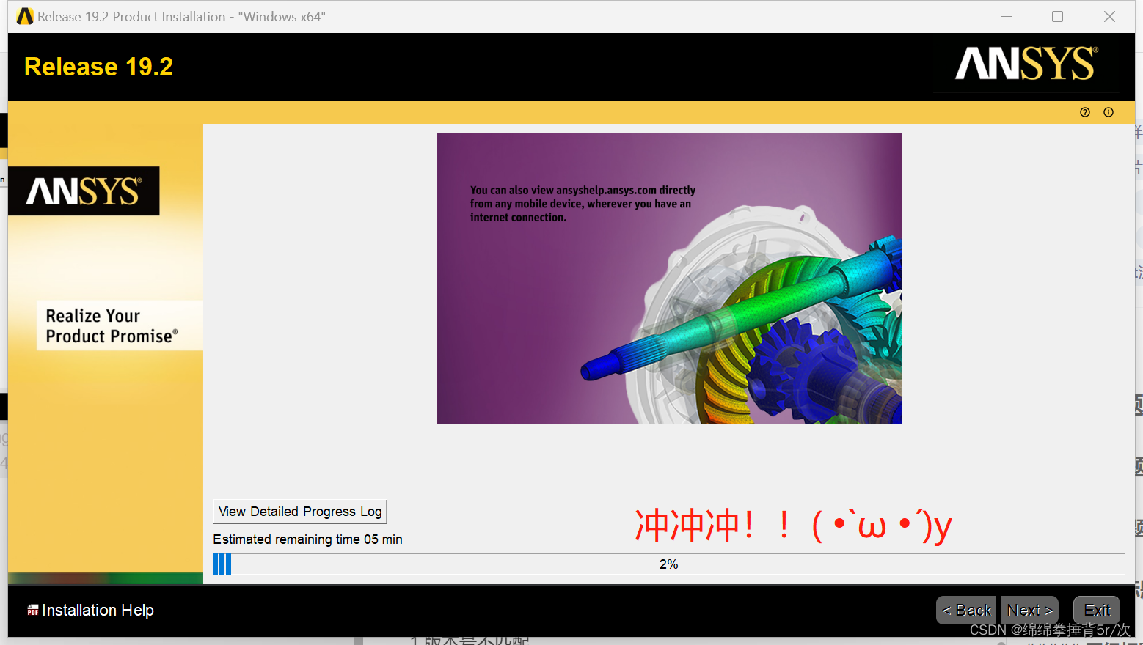Open help via the question mark icon
This screenshot has width=1143, height=645.
(1085, 111)
